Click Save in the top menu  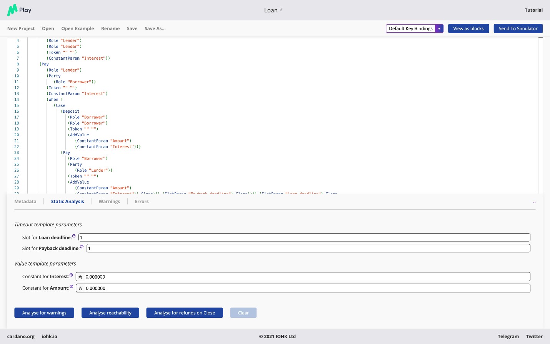pyautogui.click(x=132, y=28)
